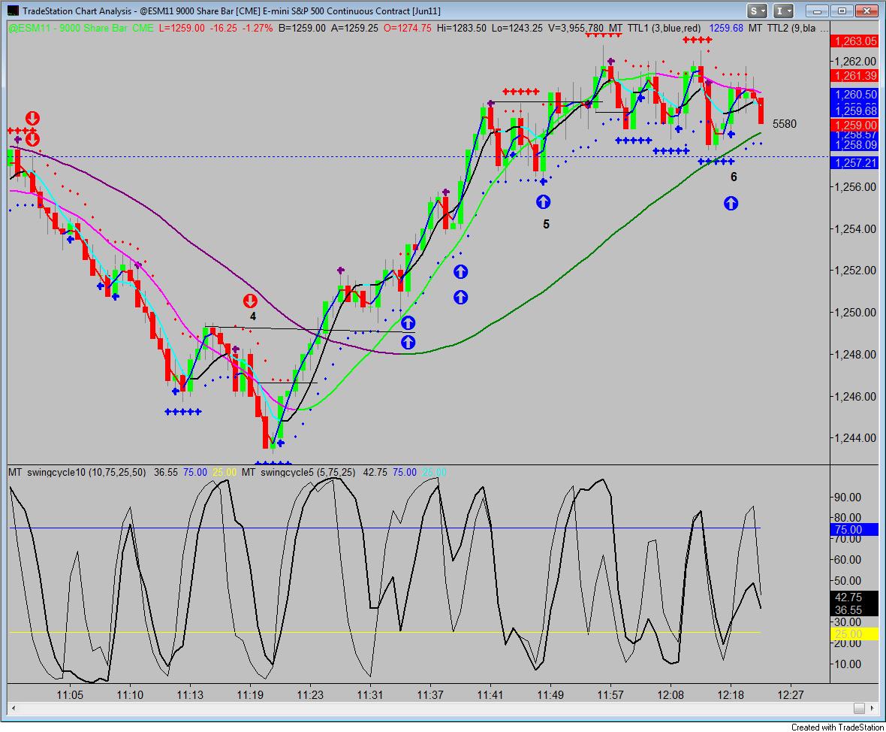Click the black 36.55 value label on indicator axis
This screenshot has height=732, width=886.
click(x=854, y=609)
